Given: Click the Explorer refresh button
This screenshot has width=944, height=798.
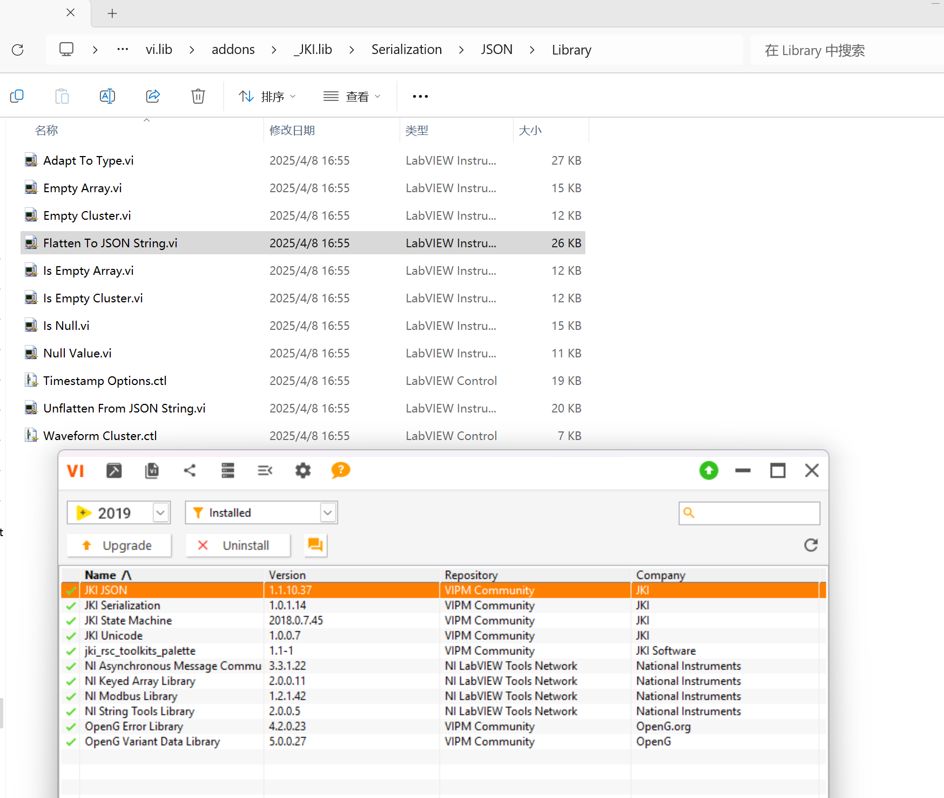Looking at the screenshot, I should click(18, 50).
